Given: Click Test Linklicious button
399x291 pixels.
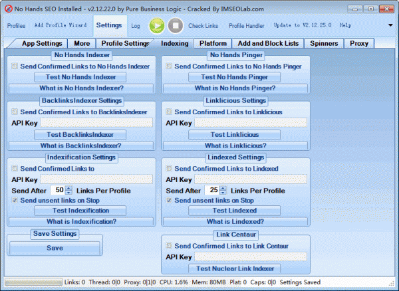Looking at the screenshot, I should click(234, 135).
